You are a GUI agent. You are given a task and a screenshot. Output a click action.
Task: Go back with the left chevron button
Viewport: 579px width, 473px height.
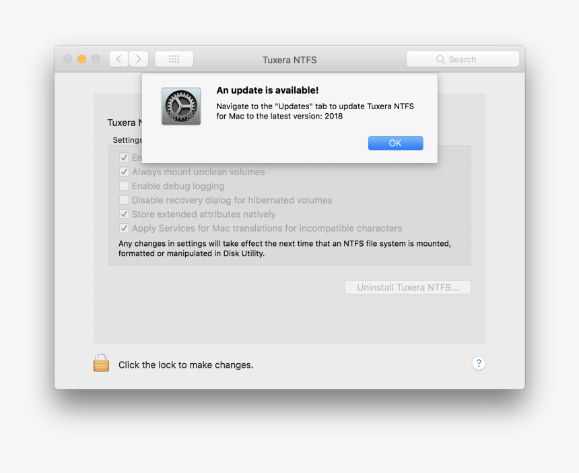coord(119,59)
